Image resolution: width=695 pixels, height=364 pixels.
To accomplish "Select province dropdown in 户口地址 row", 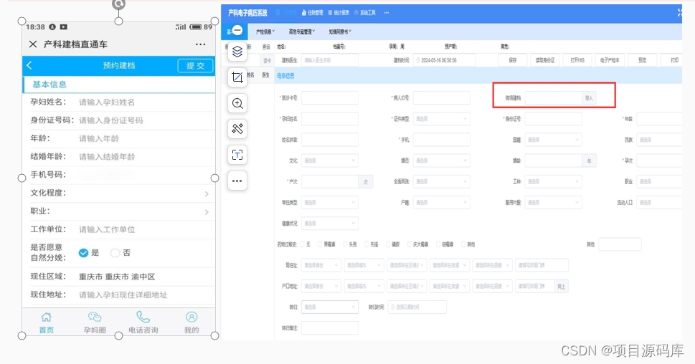I will click(x=321, y=286).
